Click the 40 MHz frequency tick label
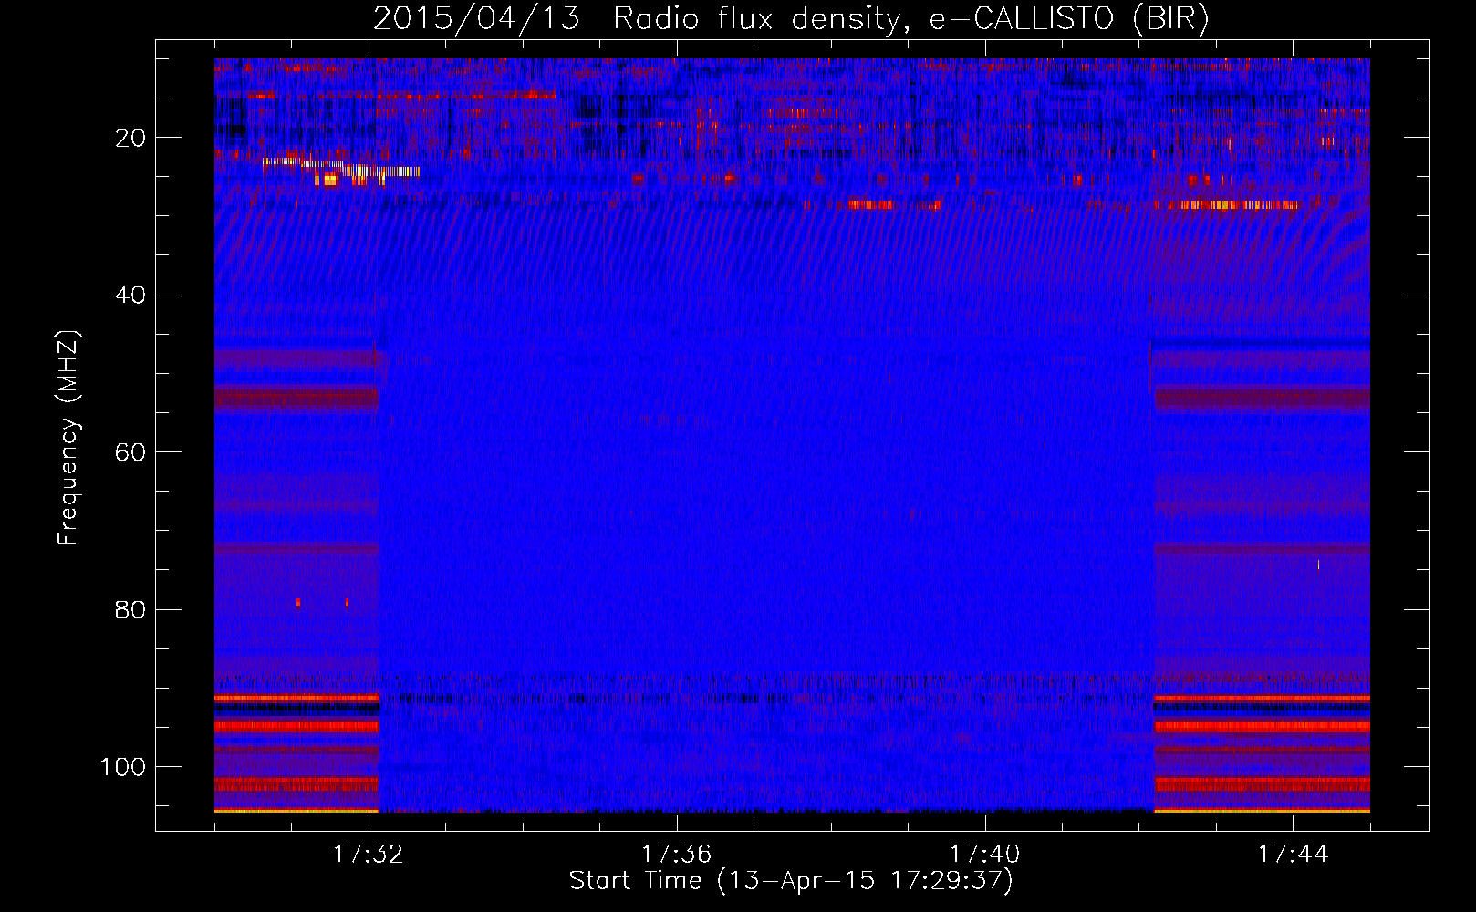Viewport: 1476px width, 912px height. point(131,295)
